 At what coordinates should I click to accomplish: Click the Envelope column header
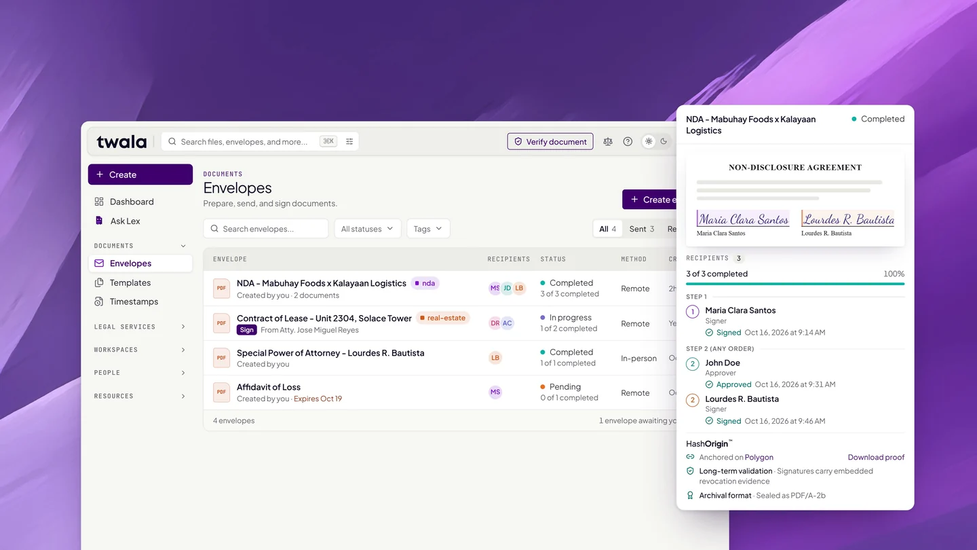click(x=230, y=259)
